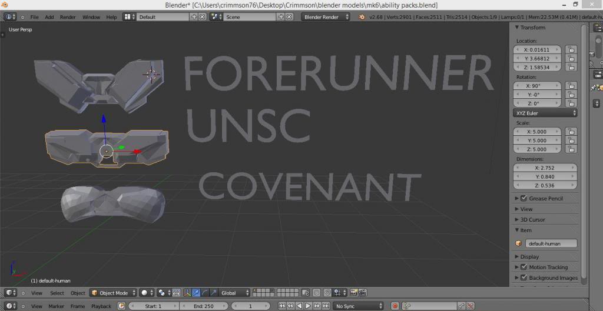The width and height of the screenshot is (603, 311).
Task: Open the Render menu
Action: [x=68, y=17]
